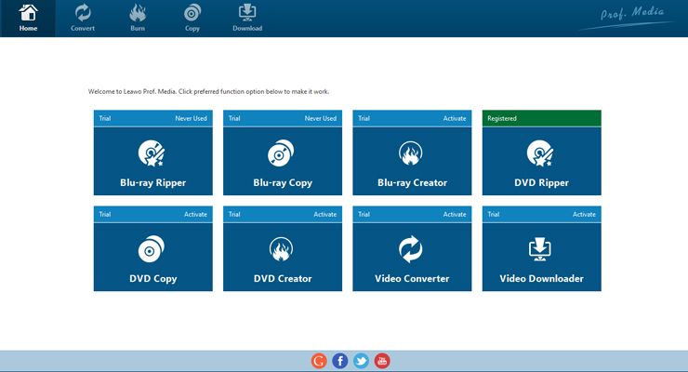Click the Video Downloader arrow icon
The width and height of the screenshot is (688, 372).
point(539,249)
